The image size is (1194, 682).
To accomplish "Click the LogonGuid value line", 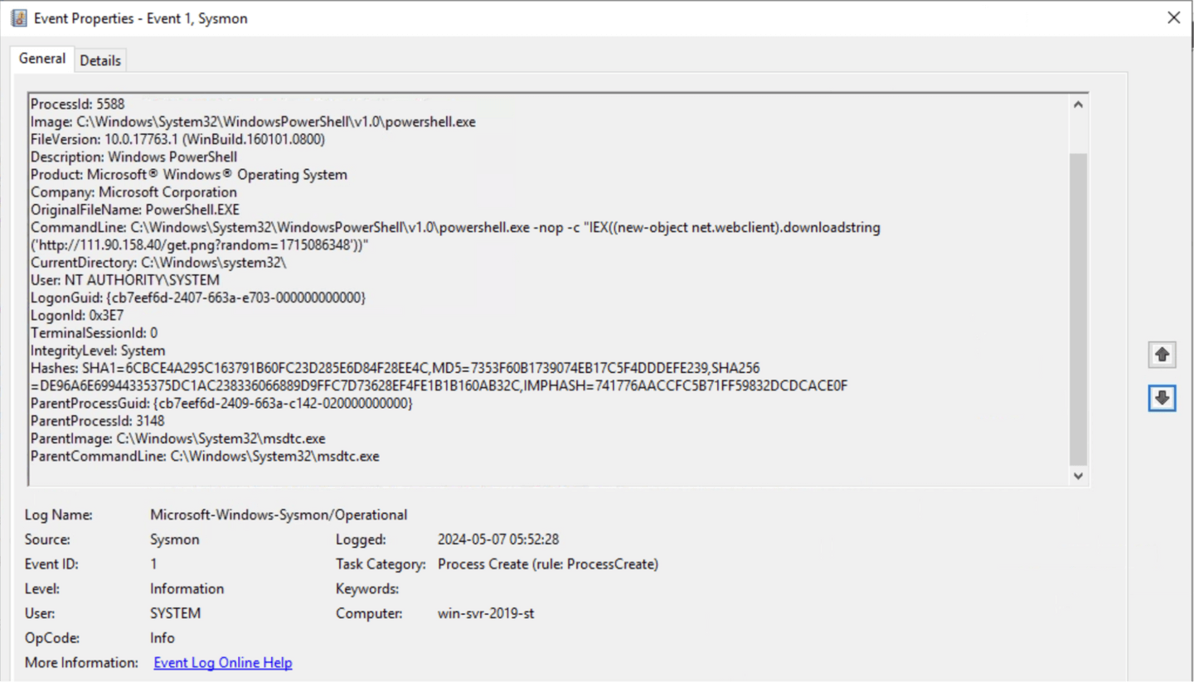I will (x=198, y=297).
